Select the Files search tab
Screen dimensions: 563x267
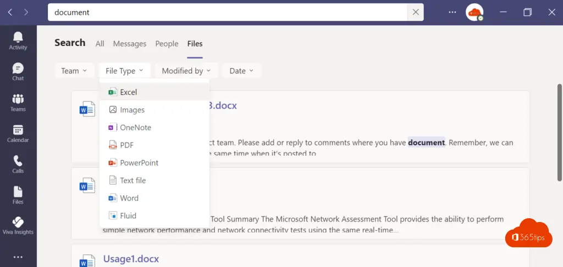click(195, 44)
